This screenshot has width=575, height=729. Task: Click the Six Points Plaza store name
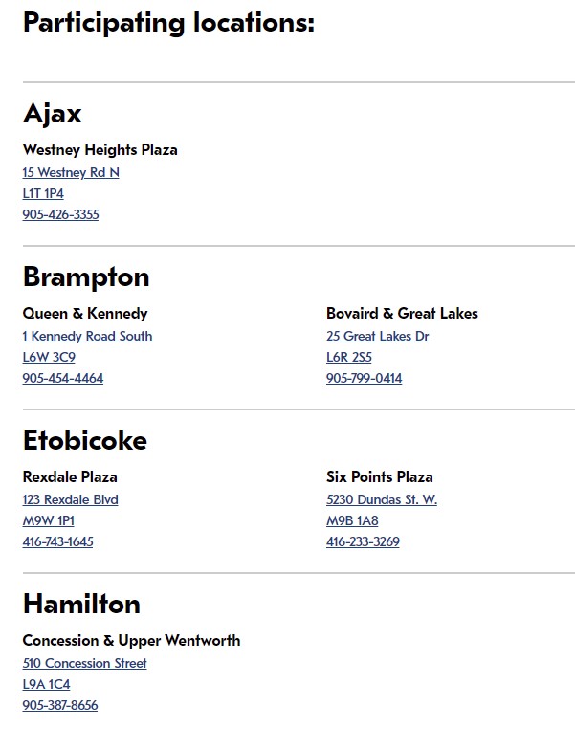click(x=379, y=477)
